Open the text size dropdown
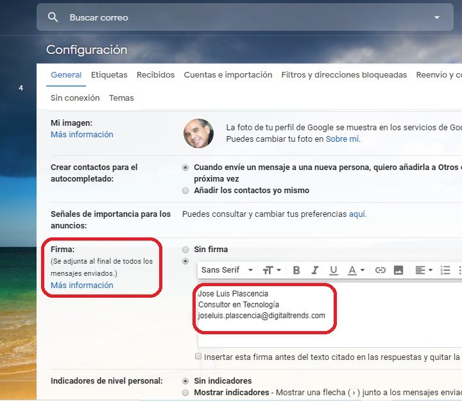The width and height of the screenshot is (462, 401). pyautogui.click(x=271, y=270)
